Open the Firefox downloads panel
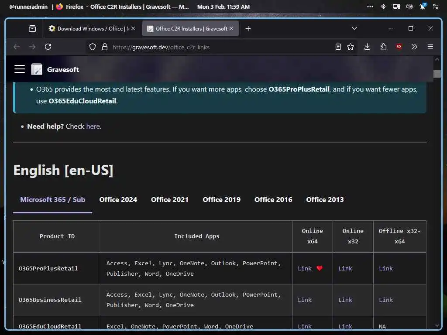Viewport: 447px width, 335px height. click(367, 47)
